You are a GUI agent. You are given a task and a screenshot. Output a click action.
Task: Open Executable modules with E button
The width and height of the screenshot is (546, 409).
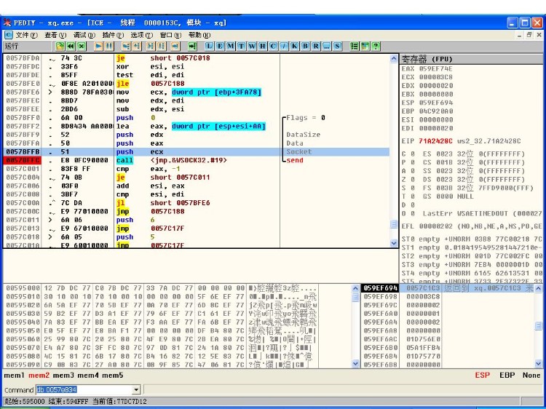click(x=220, y=46)
